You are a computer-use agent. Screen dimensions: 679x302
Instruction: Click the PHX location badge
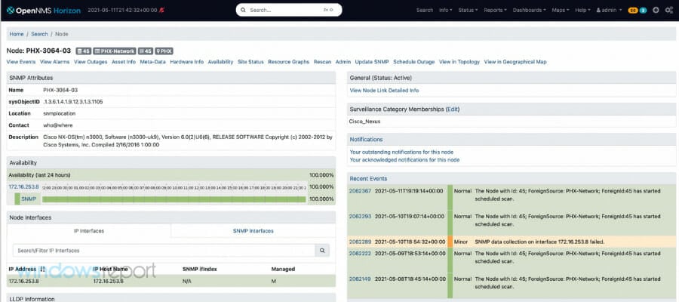(164, 51)
